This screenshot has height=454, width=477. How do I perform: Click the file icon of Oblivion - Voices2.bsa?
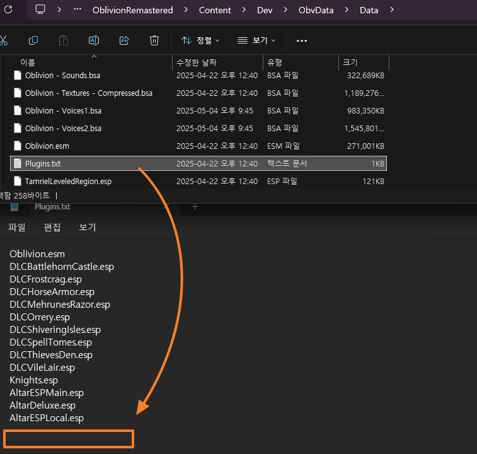(x=18, y=128)
